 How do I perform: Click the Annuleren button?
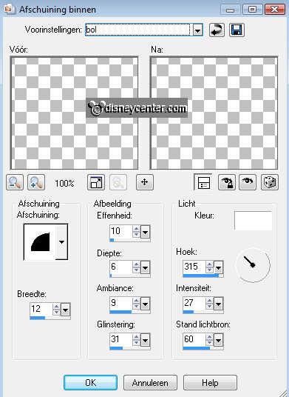[150, 383]
